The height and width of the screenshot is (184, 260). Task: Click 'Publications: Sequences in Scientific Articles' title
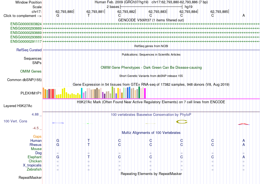tap(151, 54)
